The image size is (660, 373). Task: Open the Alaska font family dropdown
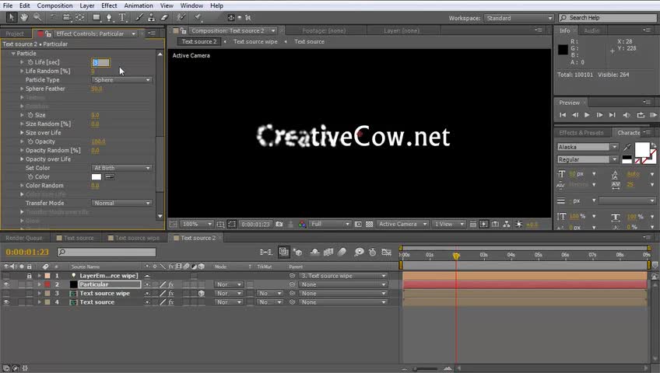(587, 147)
